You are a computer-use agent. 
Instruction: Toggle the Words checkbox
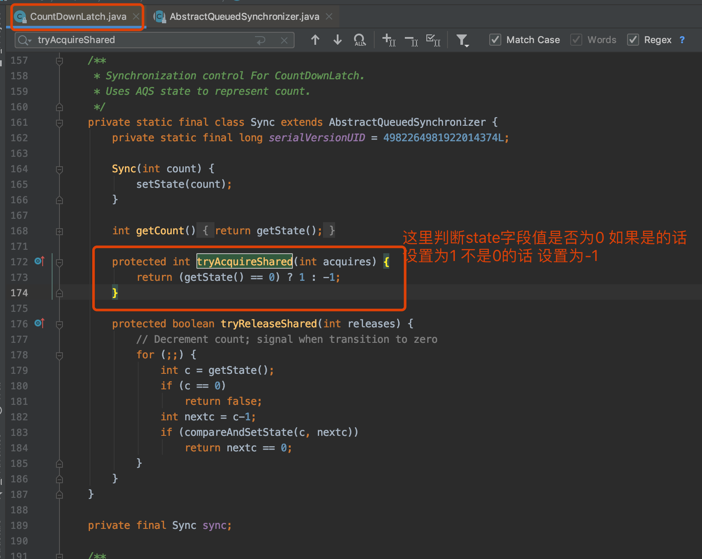point(576,40)
